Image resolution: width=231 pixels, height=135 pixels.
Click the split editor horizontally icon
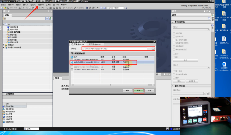(x=101, y=8)
